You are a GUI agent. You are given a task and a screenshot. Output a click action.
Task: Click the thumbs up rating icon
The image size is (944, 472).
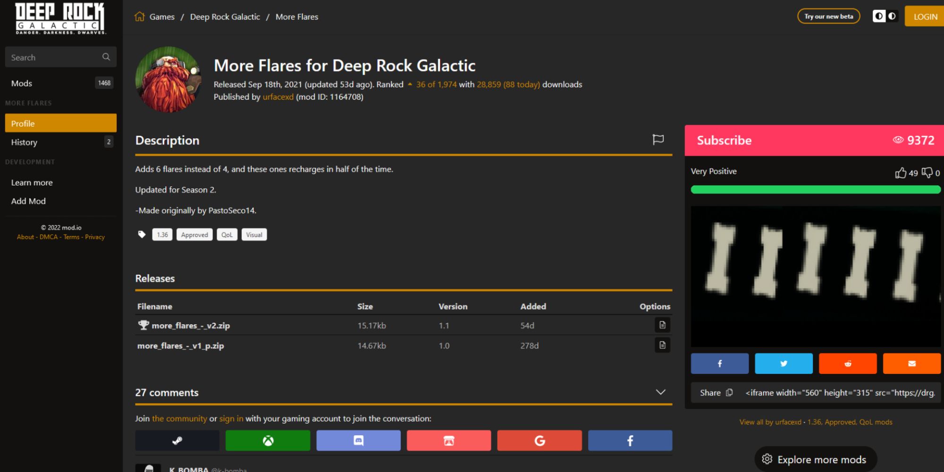[901, 173]
